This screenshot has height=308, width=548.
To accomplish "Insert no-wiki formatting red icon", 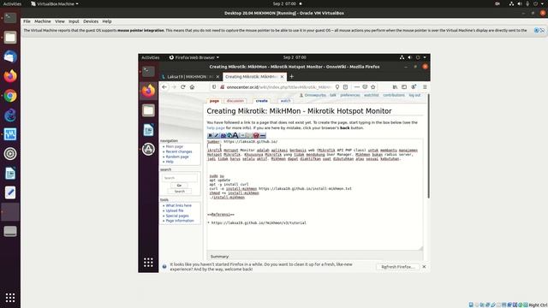I will [x=256, y=135].
